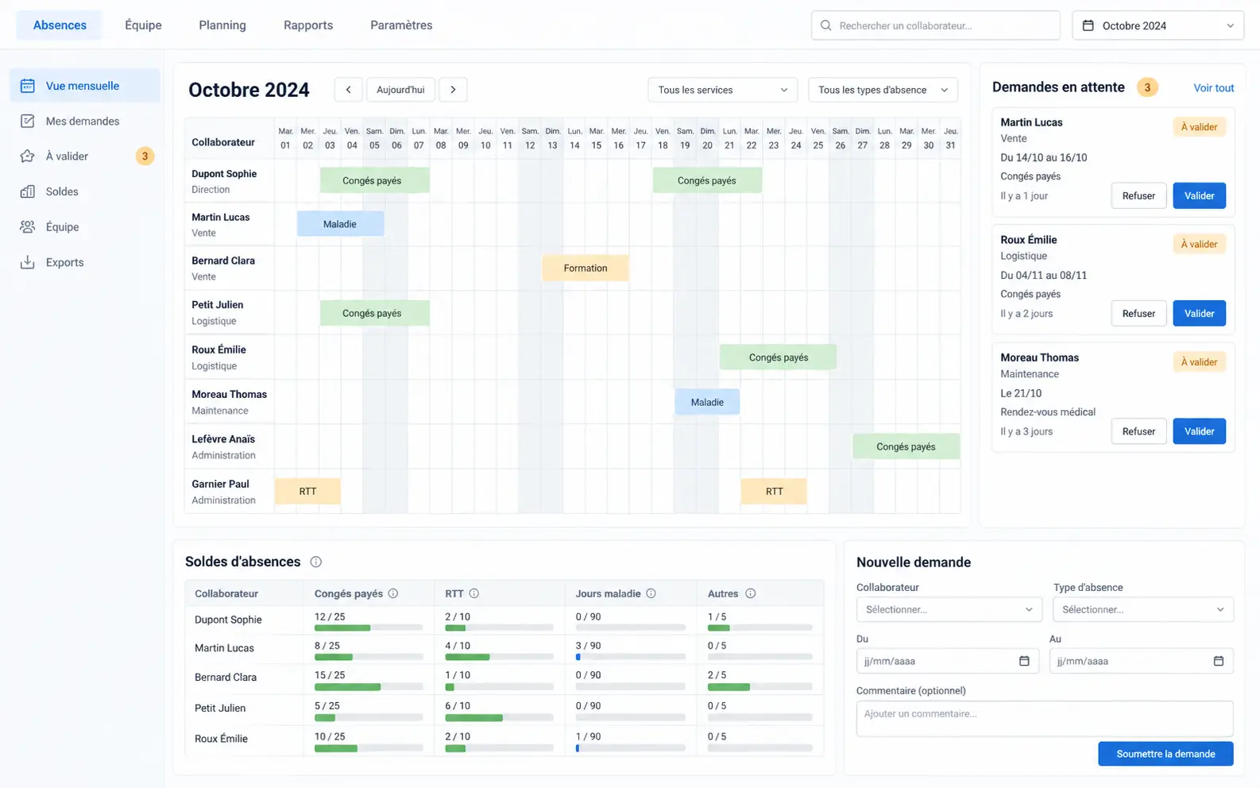Open calendar picker in the Au field
This screenshot has height=788, width=1260.
(1219, 661)
